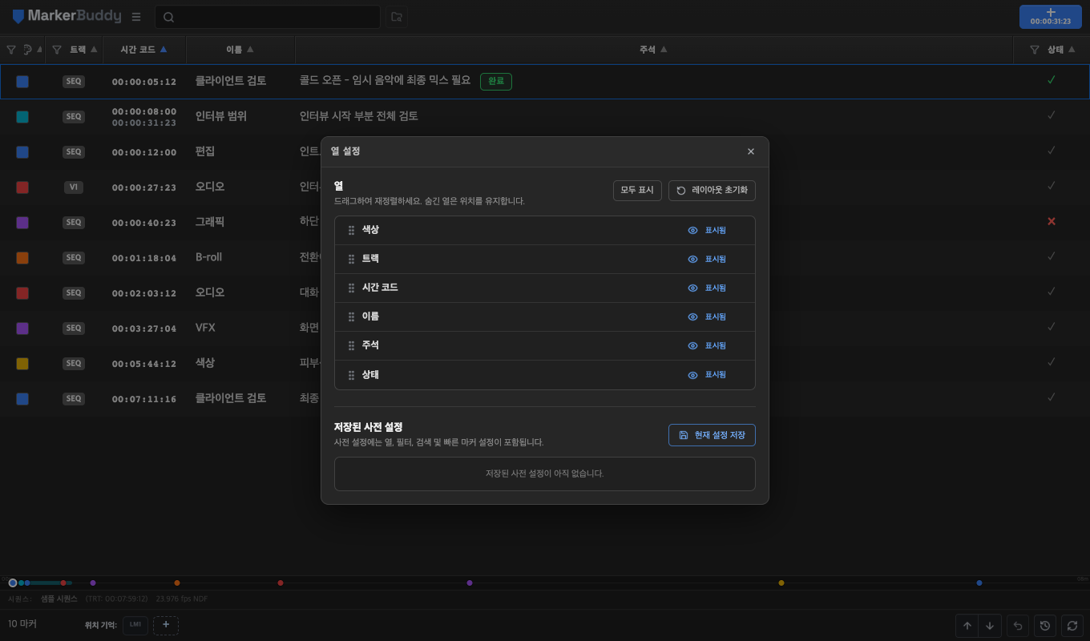The width and height of the screenshot is (1090, 641).
Task: Click the 레이아웃 초기화 button
Action: 712,191
